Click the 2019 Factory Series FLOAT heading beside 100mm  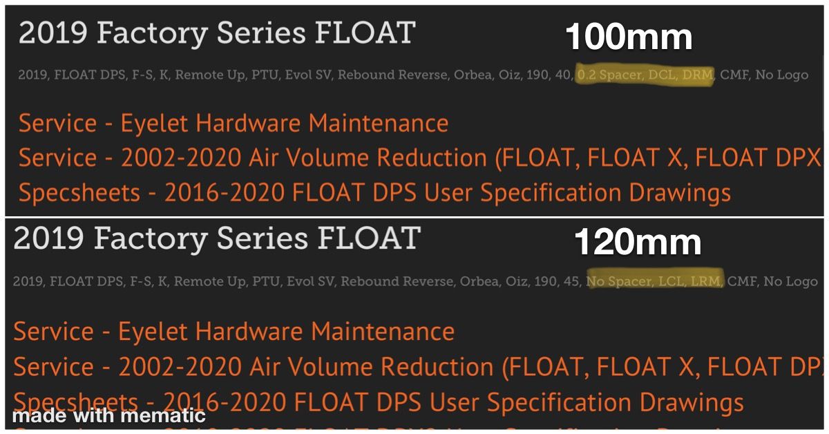tap(217, 33)
